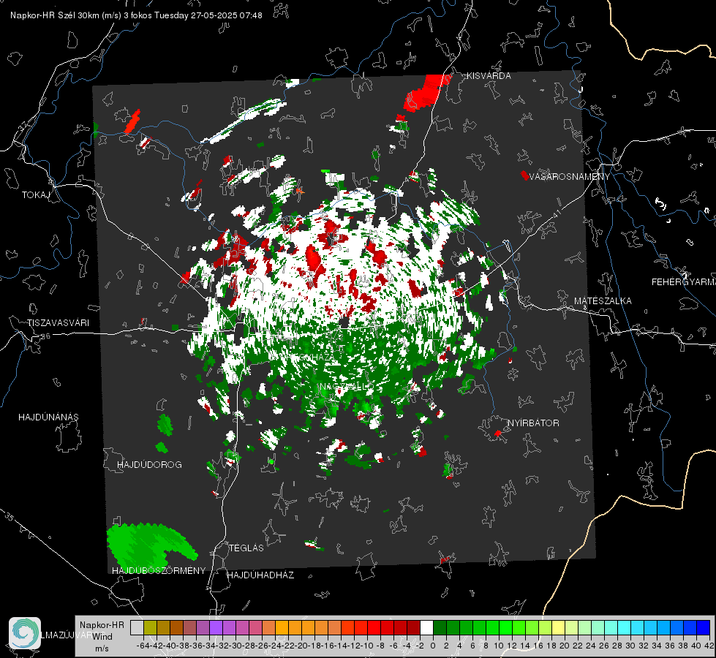Pick the red swatch between -10 and -8

[x=374, y=627]
